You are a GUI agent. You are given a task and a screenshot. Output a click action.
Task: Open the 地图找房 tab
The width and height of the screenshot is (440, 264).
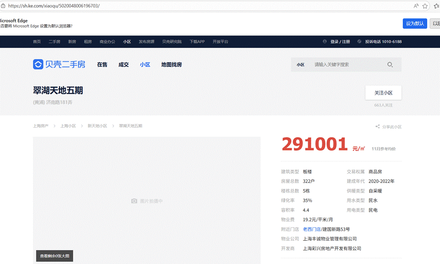point(171,65)
